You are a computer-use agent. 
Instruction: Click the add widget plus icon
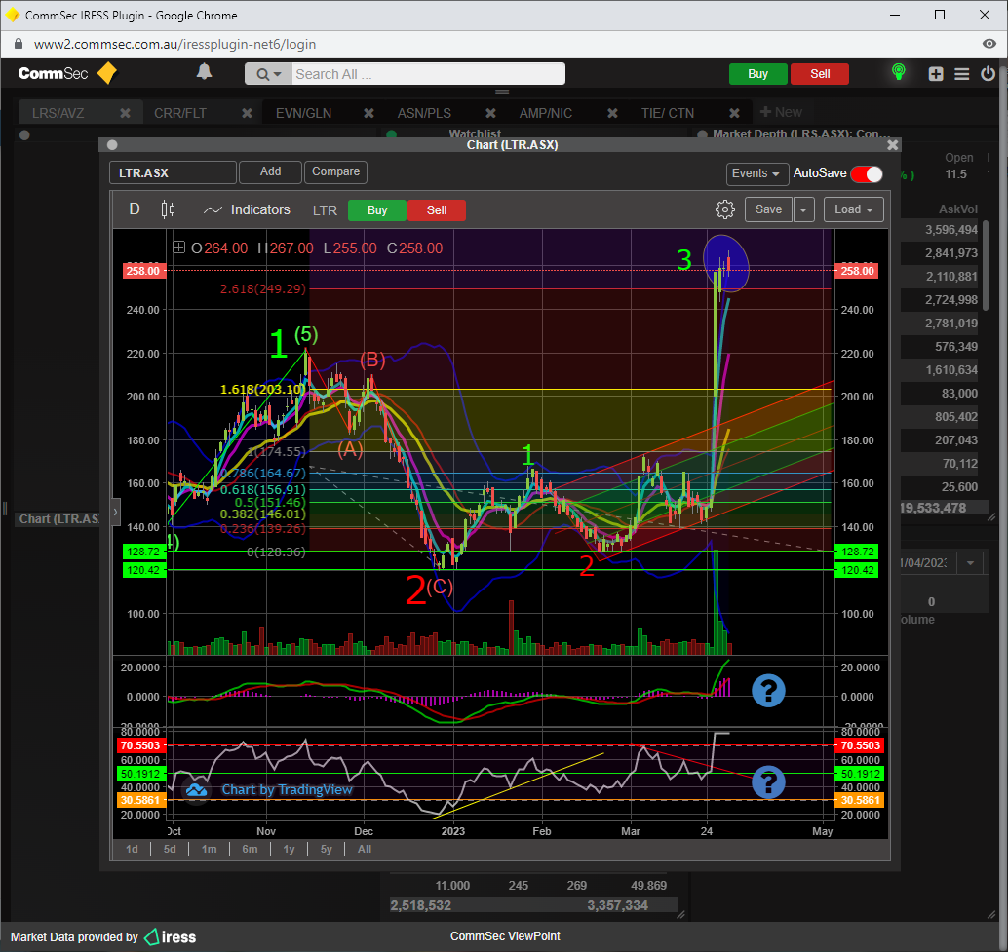pyautogui.click(x=936, y=74)
